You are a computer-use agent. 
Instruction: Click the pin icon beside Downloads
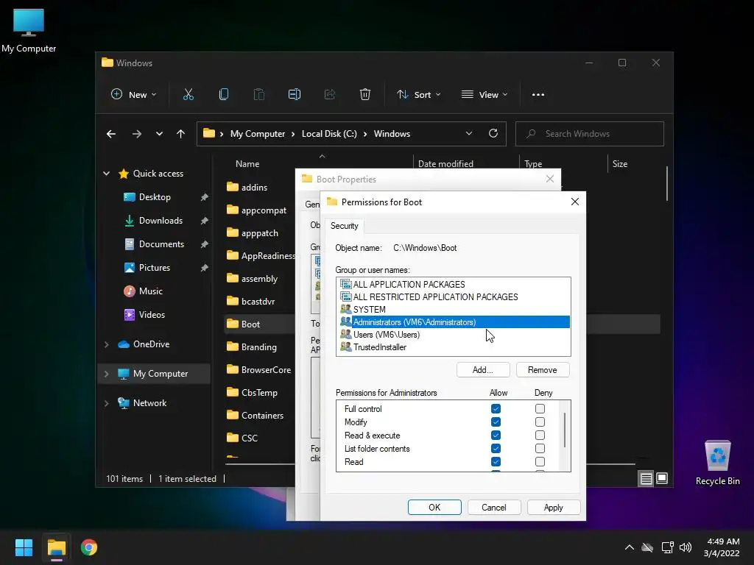pos(205,221)
